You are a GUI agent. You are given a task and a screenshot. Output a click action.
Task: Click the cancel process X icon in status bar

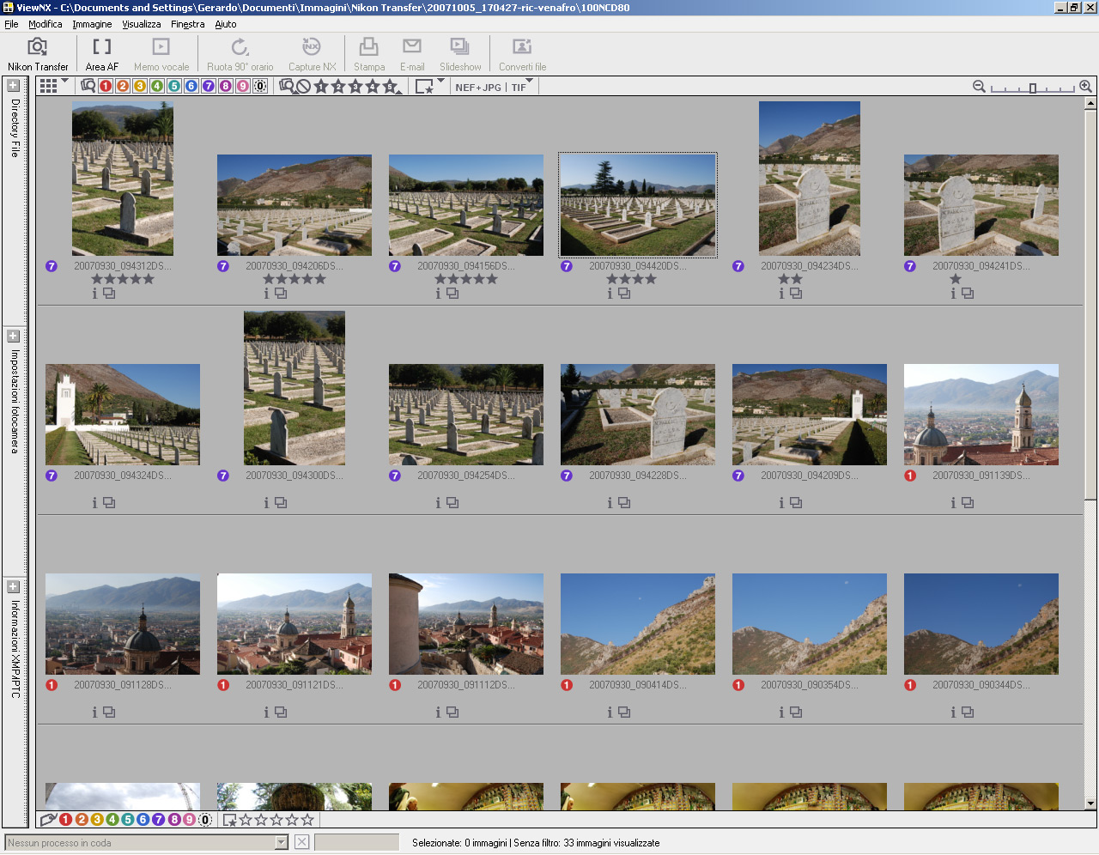tap(302, 842)
